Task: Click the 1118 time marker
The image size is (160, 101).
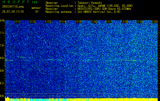Action: pos(124,22)
